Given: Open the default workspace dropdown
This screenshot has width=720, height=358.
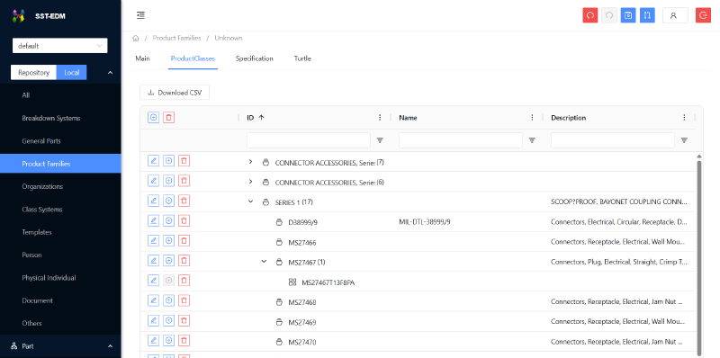Looking at the screenshot, I should [x=59, y=46].
